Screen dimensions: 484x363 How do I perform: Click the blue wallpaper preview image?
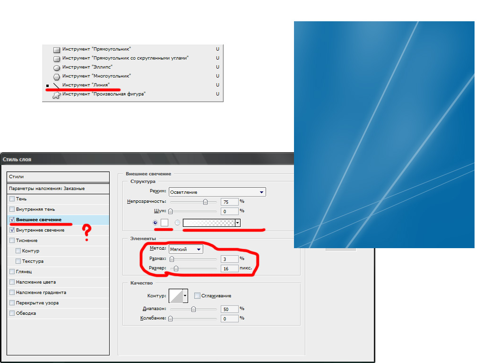pyautogui.click(x=384, y=135)
